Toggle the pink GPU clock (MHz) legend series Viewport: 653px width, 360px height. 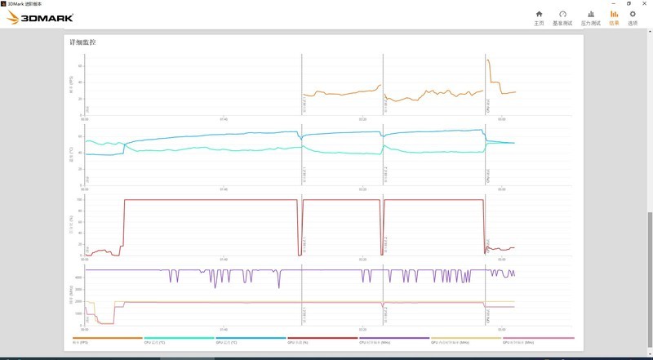point(538,340)
